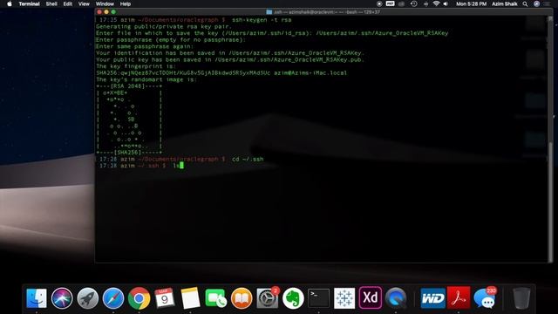
Task: Open Spotlight search magnifier icon
Action: 525,3
